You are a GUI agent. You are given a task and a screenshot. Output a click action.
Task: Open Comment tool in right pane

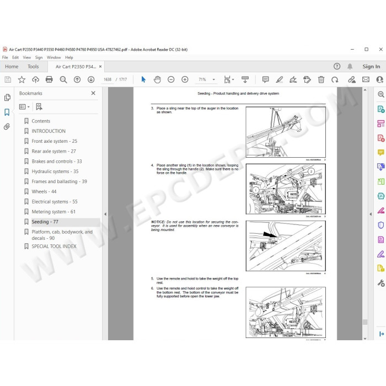coord(381,153)
